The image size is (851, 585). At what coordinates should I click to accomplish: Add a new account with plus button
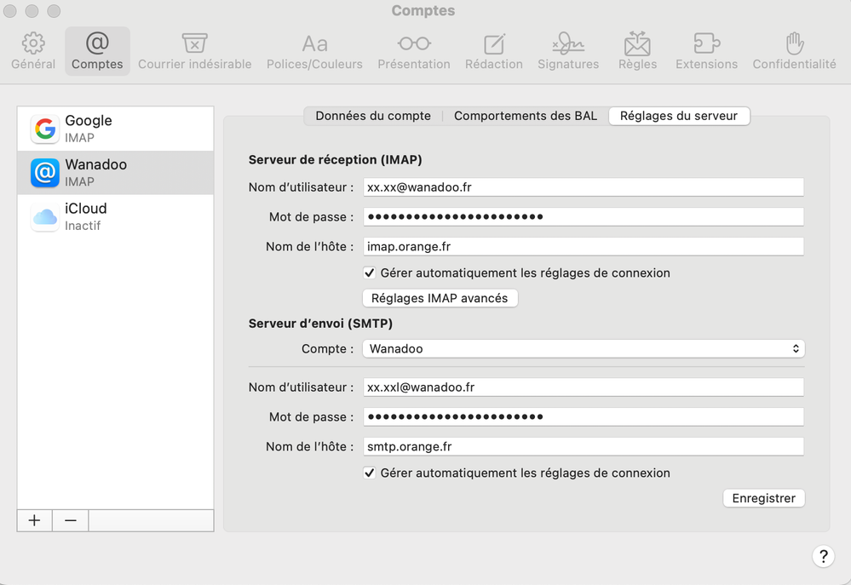pos(35,520)
